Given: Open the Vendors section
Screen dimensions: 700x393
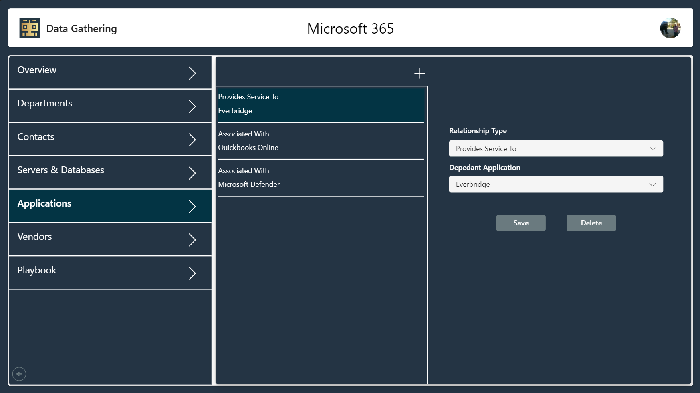Looking at the screenshot, I should (x=110, y=239).
